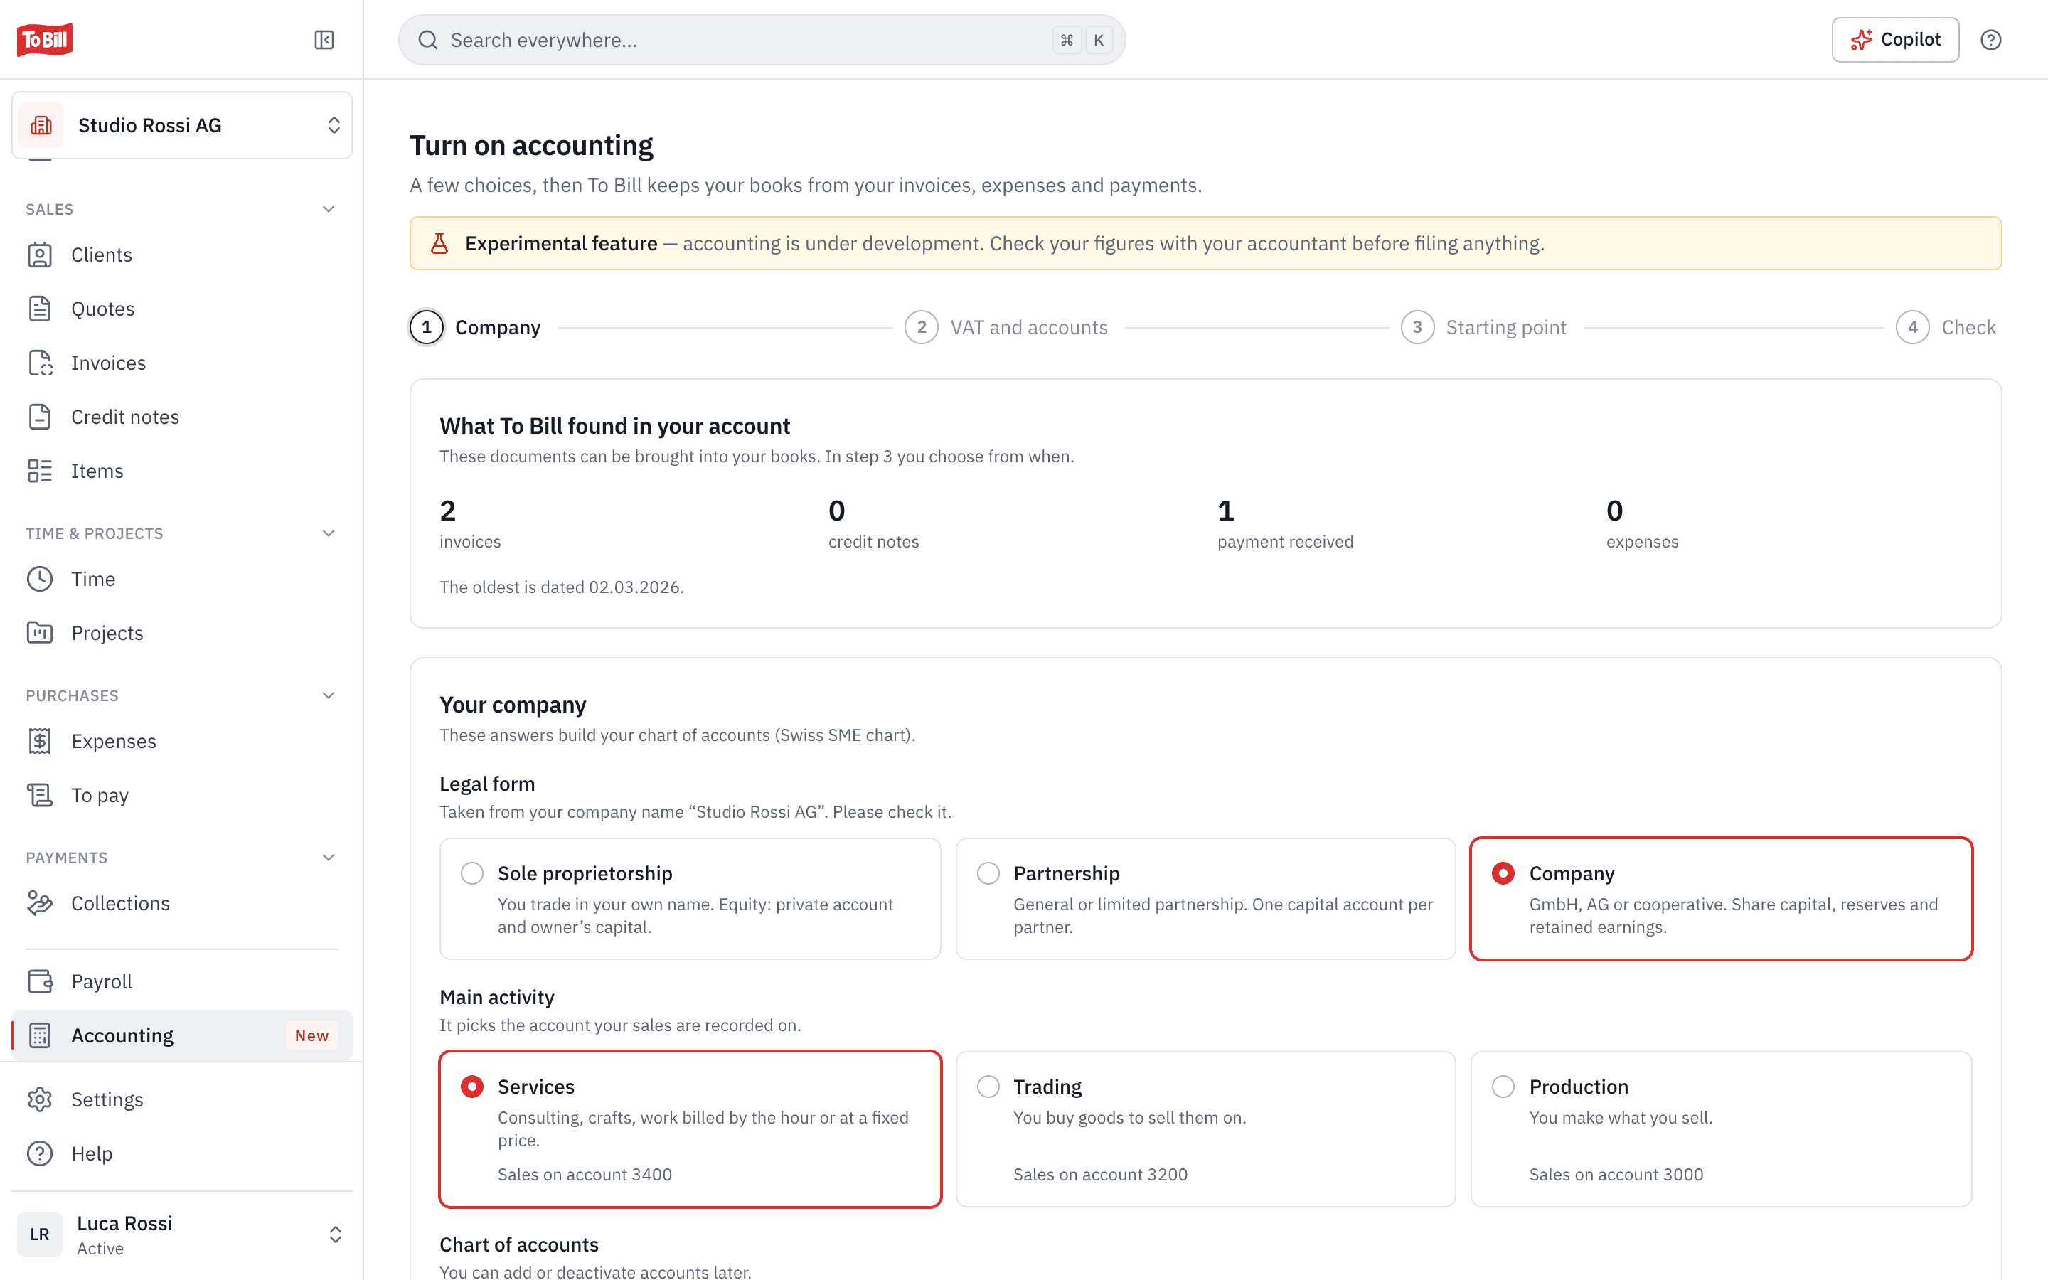
Task: Go to step 2 VAT and accounts
Action: pyautogui.click(x=1006, y=328)
